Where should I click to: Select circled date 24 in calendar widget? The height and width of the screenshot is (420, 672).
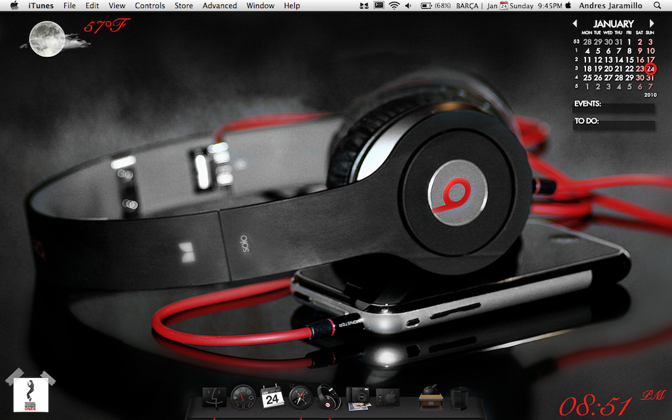[x=651, y=69]
